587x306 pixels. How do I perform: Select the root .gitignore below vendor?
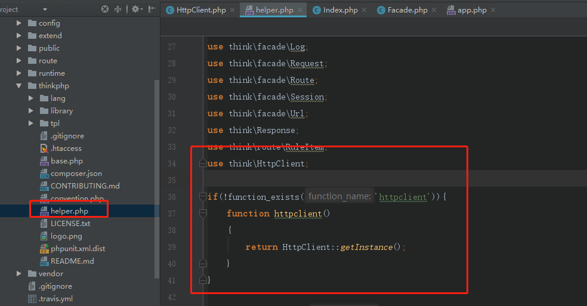pyautogui.click(x=50, y=286)
